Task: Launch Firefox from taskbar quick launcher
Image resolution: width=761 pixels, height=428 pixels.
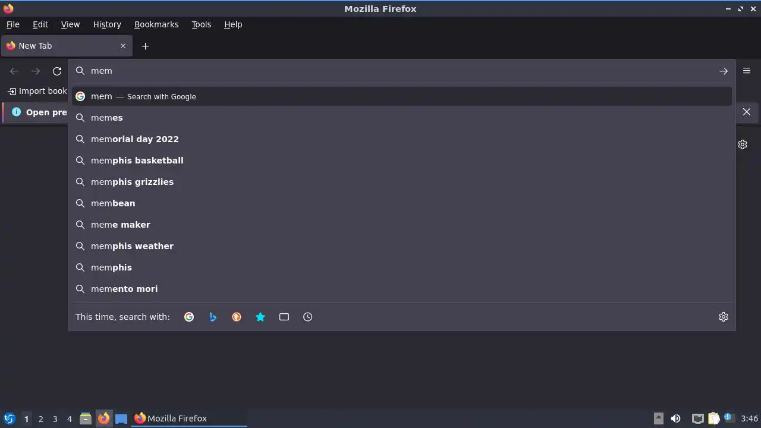Action: point(103,418)
